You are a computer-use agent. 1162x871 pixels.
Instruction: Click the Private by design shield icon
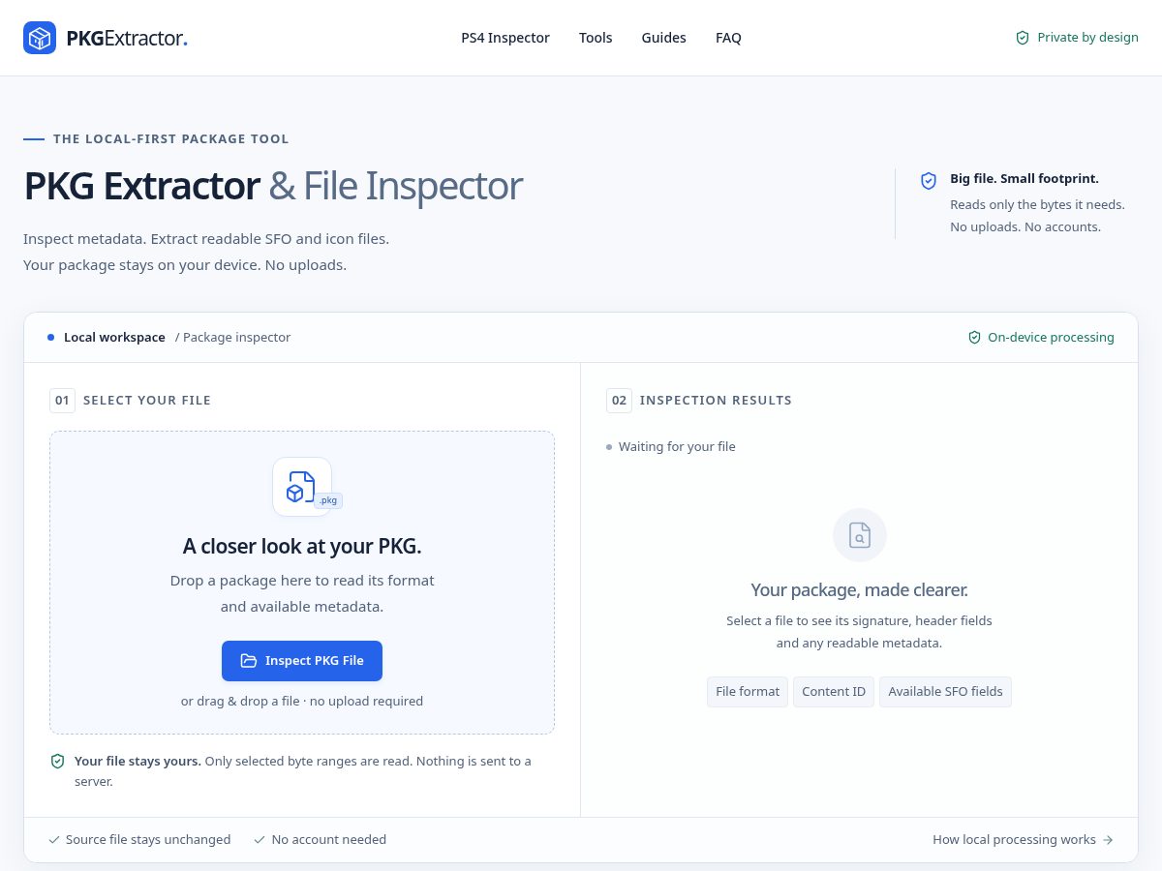tap(1023, 38)
